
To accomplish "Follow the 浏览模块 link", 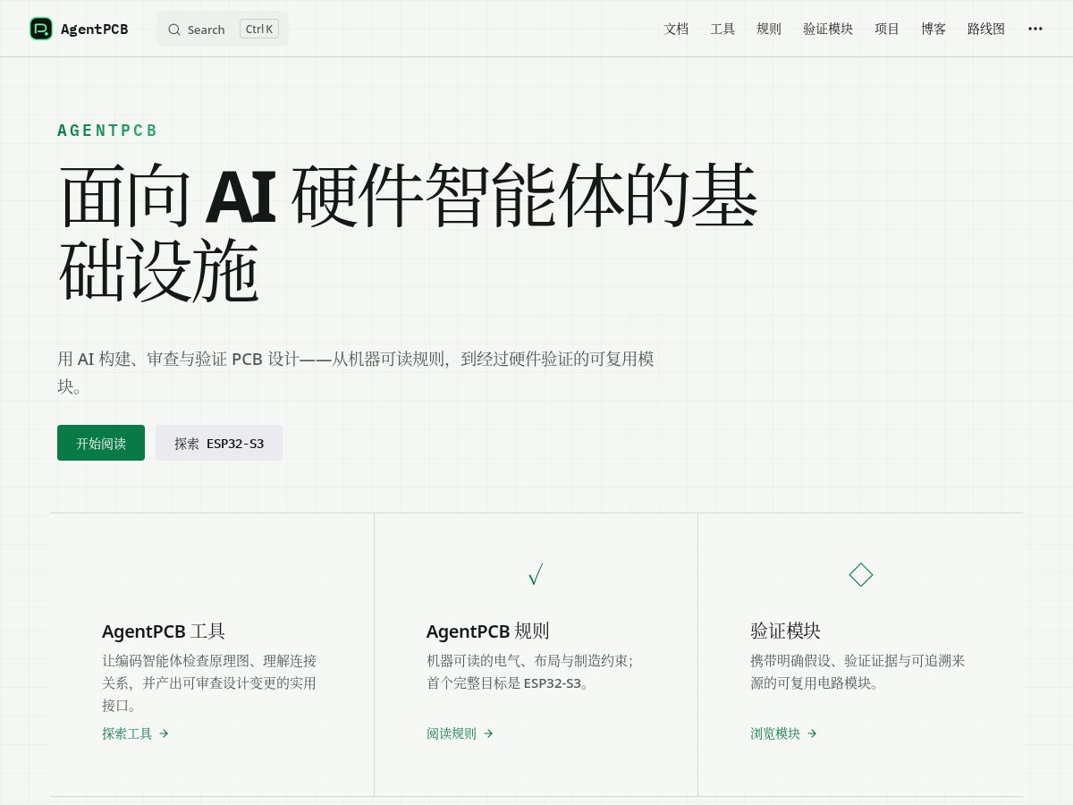I will pos(783,733).
